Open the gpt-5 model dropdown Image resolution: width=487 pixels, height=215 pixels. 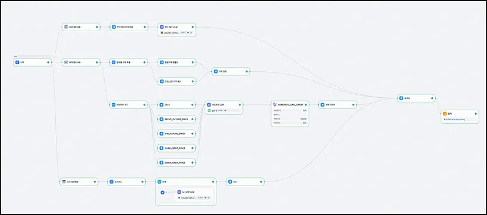click(x=224, y=111)
